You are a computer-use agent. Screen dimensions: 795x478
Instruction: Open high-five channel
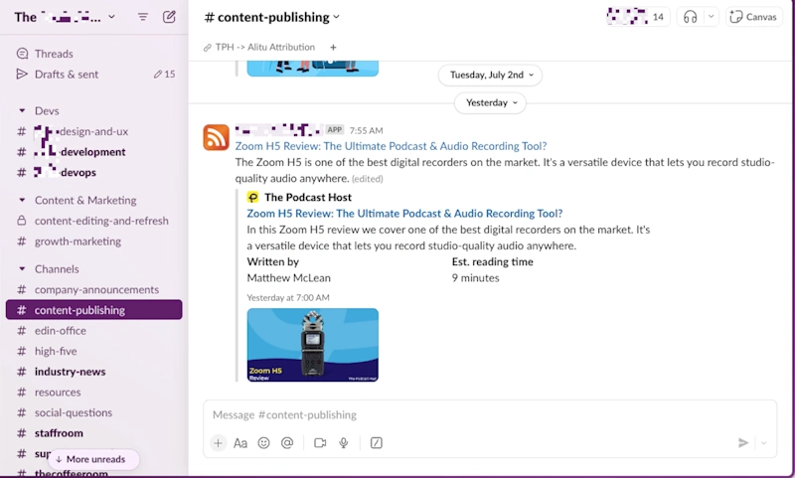(94, 351)
